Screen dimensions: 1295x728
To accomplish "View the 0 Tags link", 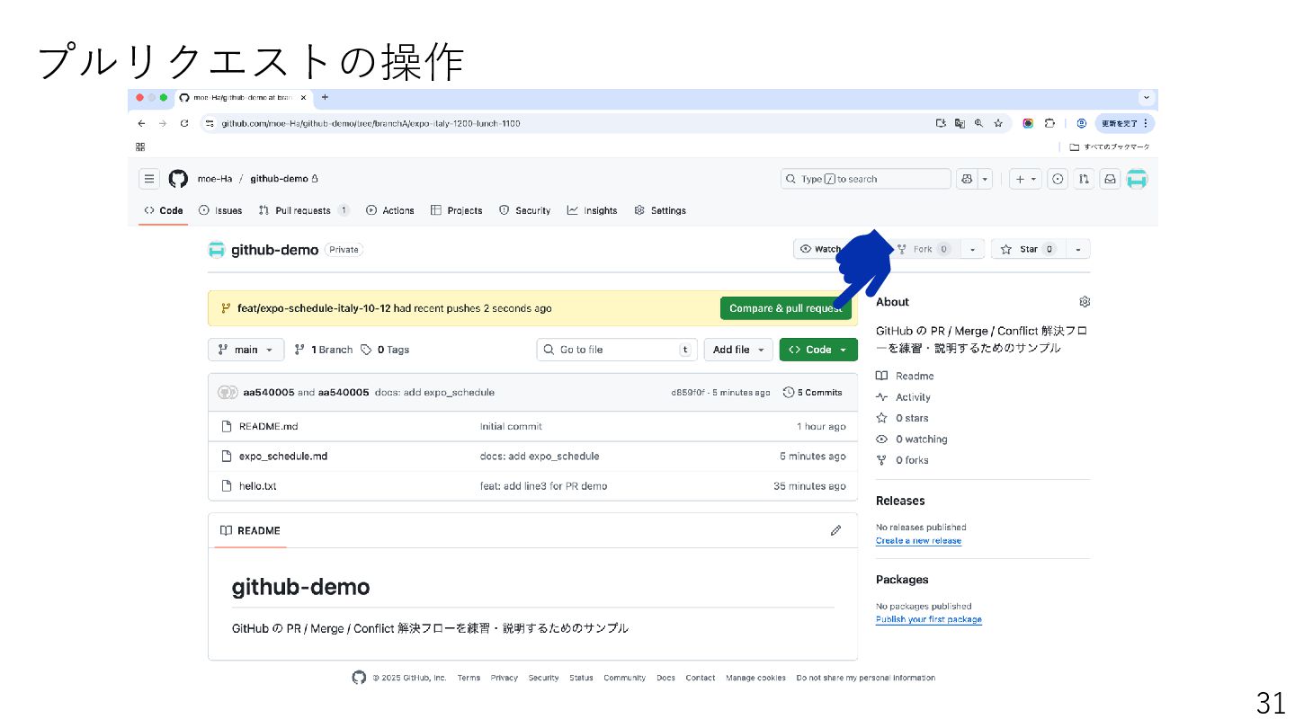I will coord(385,350).
